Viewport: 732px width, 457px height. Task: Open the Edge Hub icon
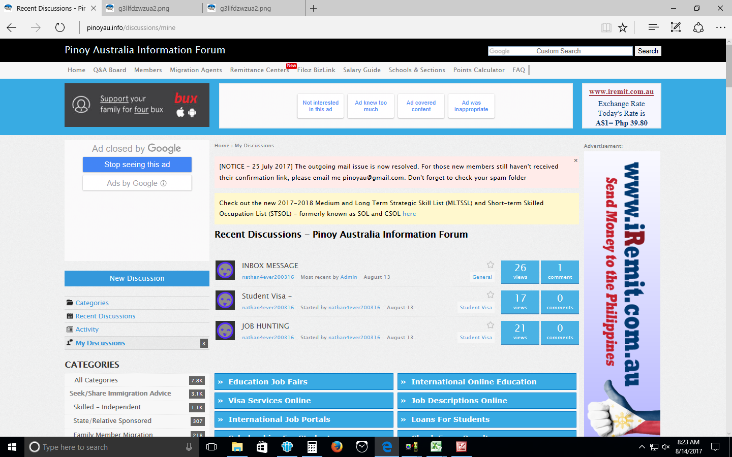coord(653,27)
